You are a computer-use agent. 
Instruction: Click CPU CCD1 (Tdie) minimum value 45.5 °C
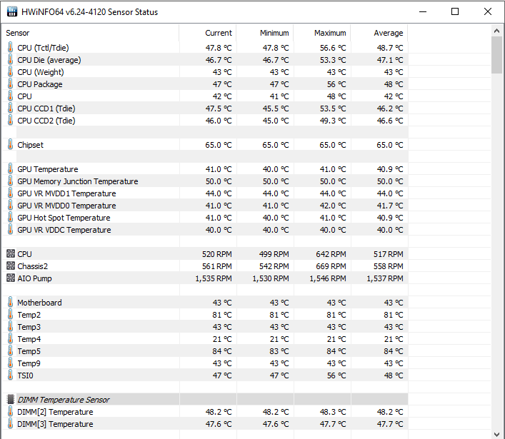(276, 109)
